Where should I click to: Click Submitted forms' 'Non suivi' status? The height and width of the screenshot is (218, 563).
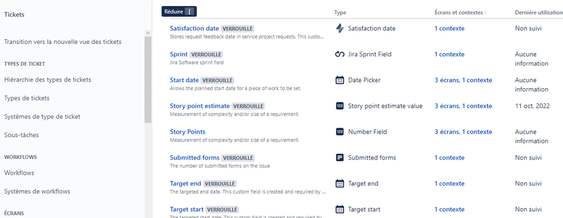[x=528, y=157]
